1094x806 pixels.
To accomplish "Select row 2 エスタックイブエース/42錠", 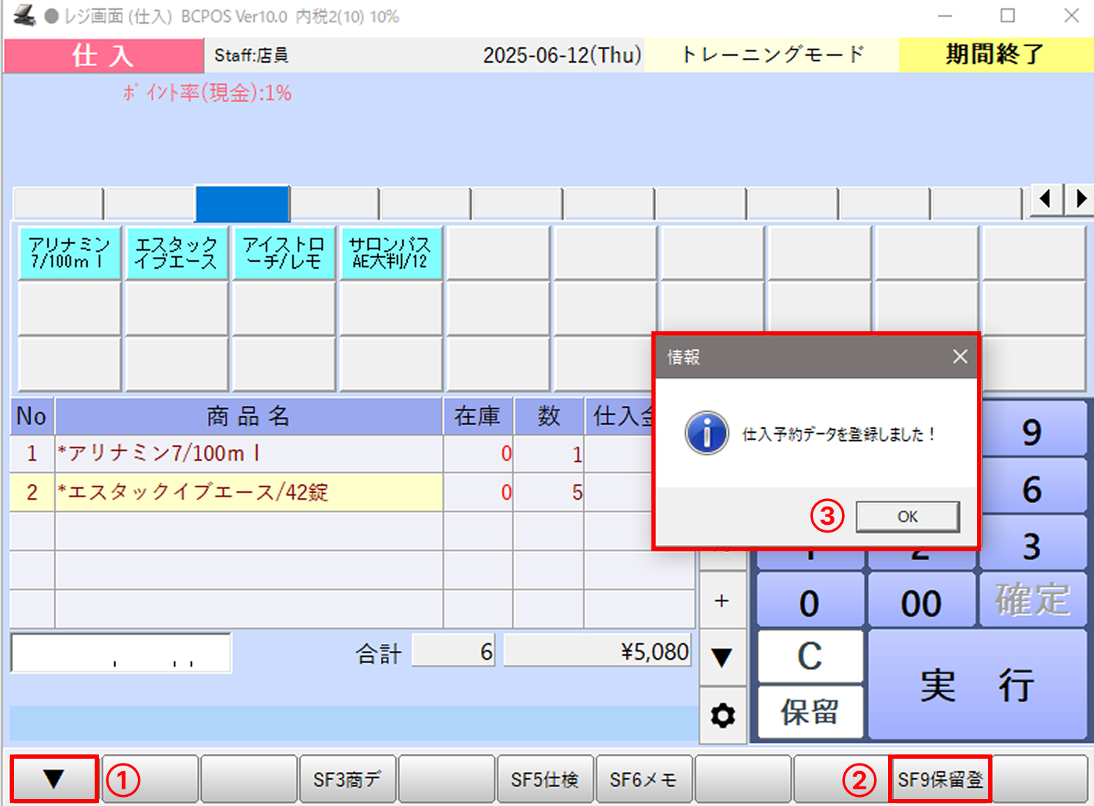I will (248, 492).
